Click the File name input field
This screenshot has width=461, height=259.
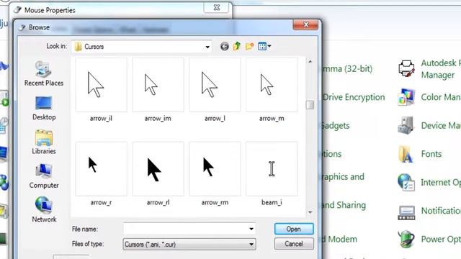(x=186, y=229)
